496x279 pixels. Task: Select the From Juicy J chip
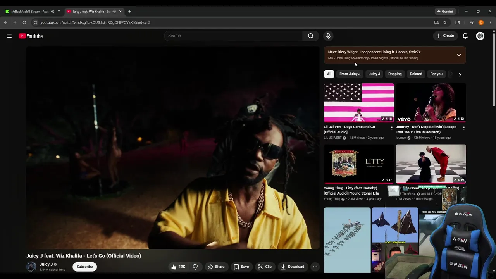pyautogui.click(x=350, y=74)
